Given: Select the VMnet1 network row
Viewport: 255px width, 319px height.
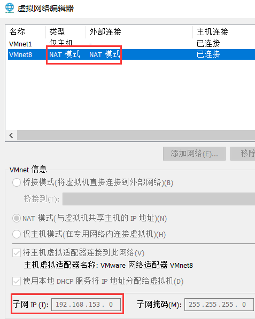Looking at the screenshot, I should pos(132,44).
